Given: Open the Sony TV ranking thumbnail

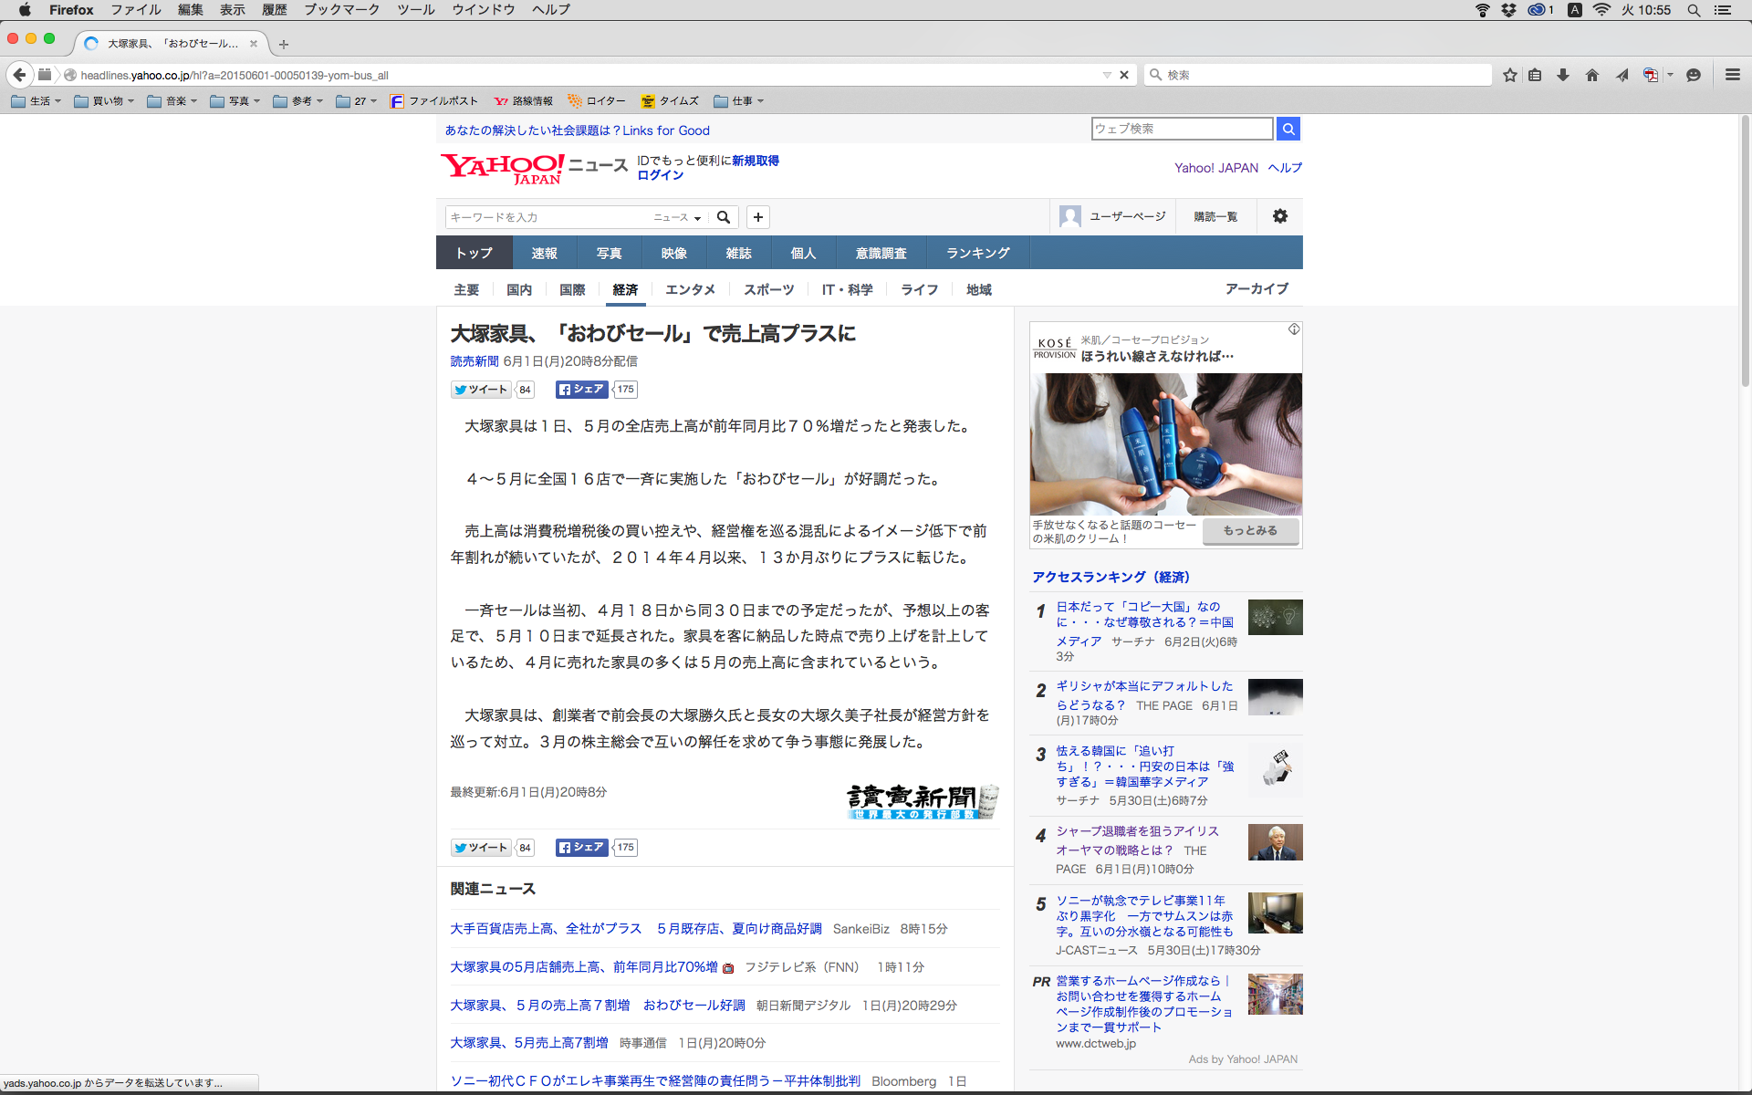Looking at the screenshot, I should [1275, 912].
